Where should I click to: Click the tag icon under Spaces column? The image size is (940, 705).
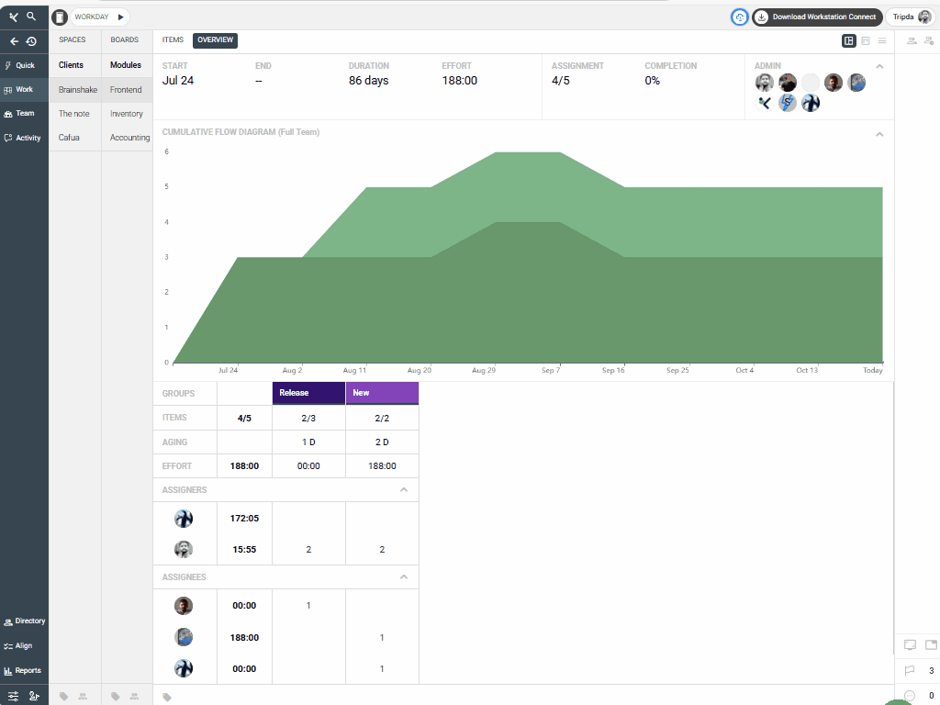point(63,697)
